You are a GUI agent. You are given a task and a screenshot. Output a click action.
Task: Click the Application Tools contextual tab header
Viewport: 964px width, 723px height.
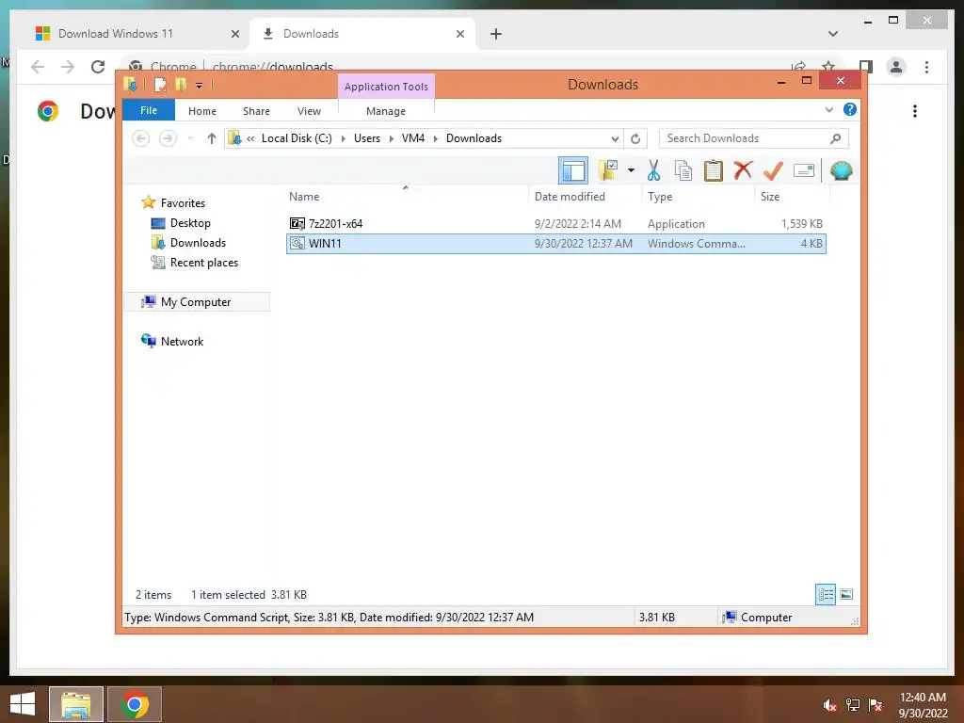click(x=386, y=87)
